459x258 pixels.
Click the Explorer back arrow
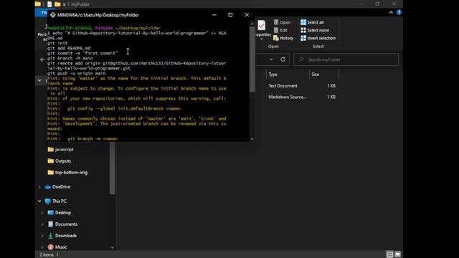pyautogui.click(x=42, y=59)
